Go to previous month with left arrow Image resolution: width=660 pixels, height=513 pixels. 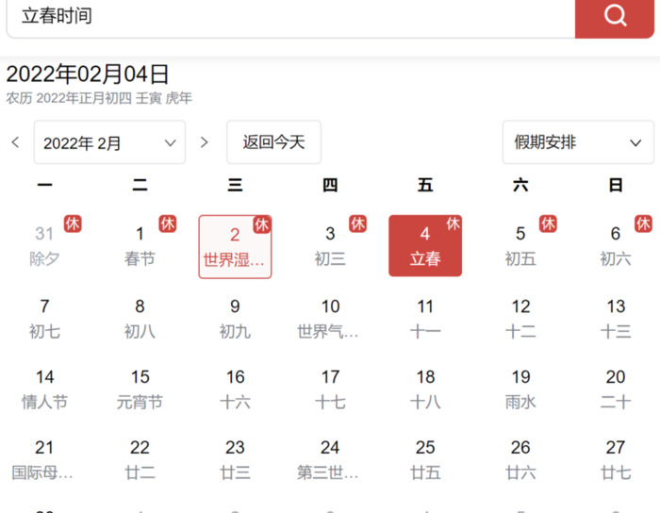point(15,142)
